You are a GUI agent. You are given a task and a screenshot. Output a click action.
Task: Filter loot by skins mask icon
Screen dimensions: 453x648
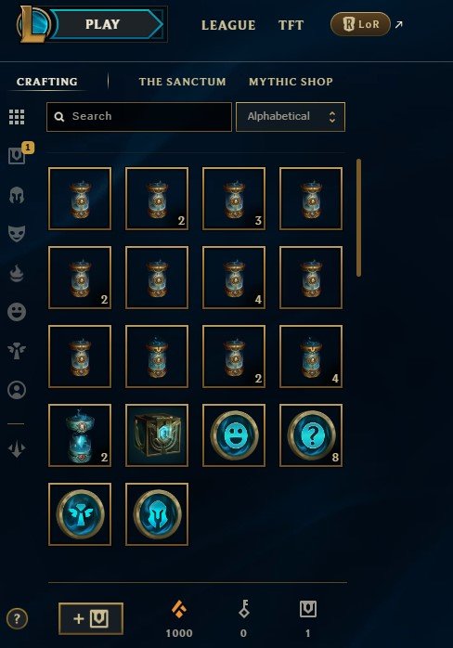coord(17,234)
